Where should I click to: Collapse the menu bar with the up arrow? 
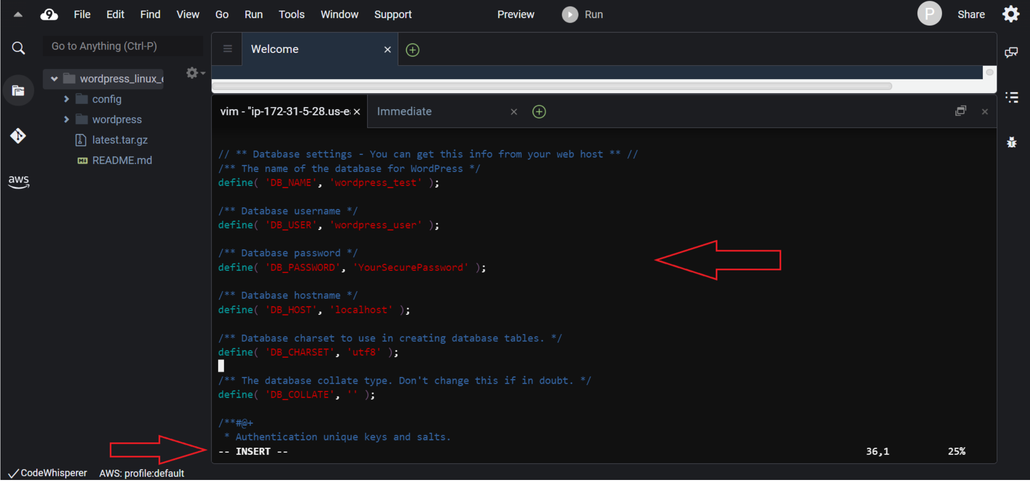[x=17, y=15]
